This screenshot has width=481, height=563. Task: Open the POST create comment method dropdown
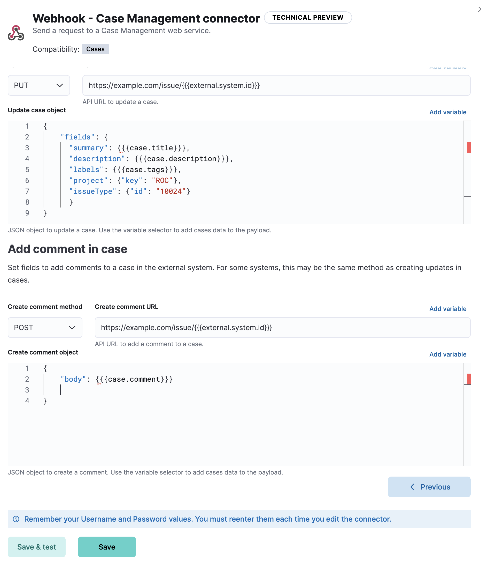coord(72,327)
